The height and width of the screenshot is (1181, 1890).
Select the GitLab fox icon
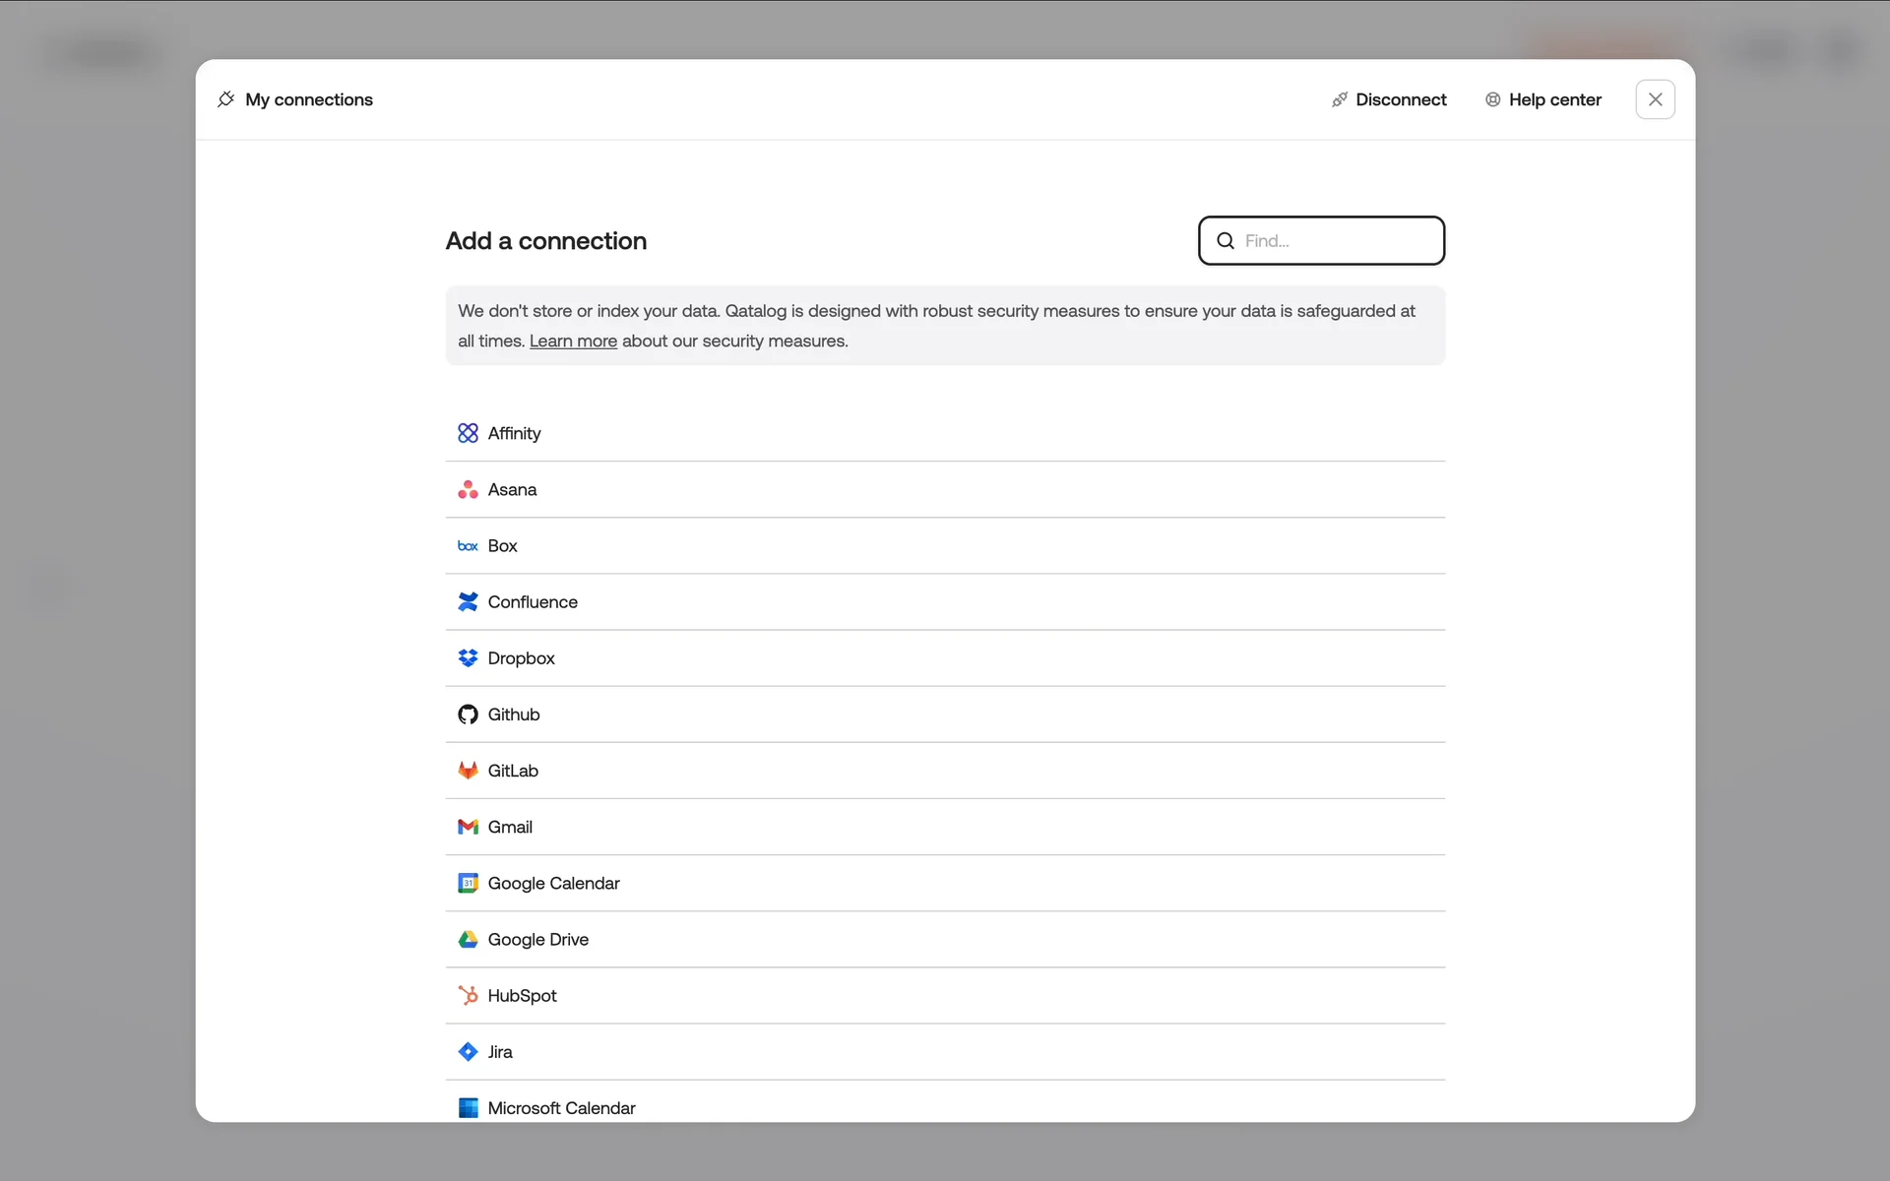[468, 771]
